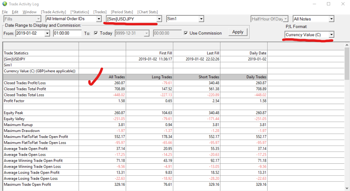Click the scrollbar down arrow
This screenshot has height=191, width=350.
(347, 188)
